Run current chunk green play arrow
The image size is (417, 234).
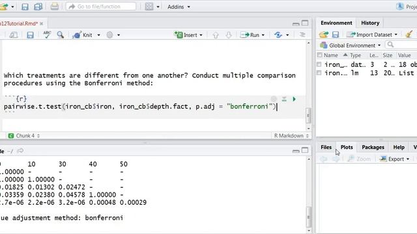[x=294, y=99]
